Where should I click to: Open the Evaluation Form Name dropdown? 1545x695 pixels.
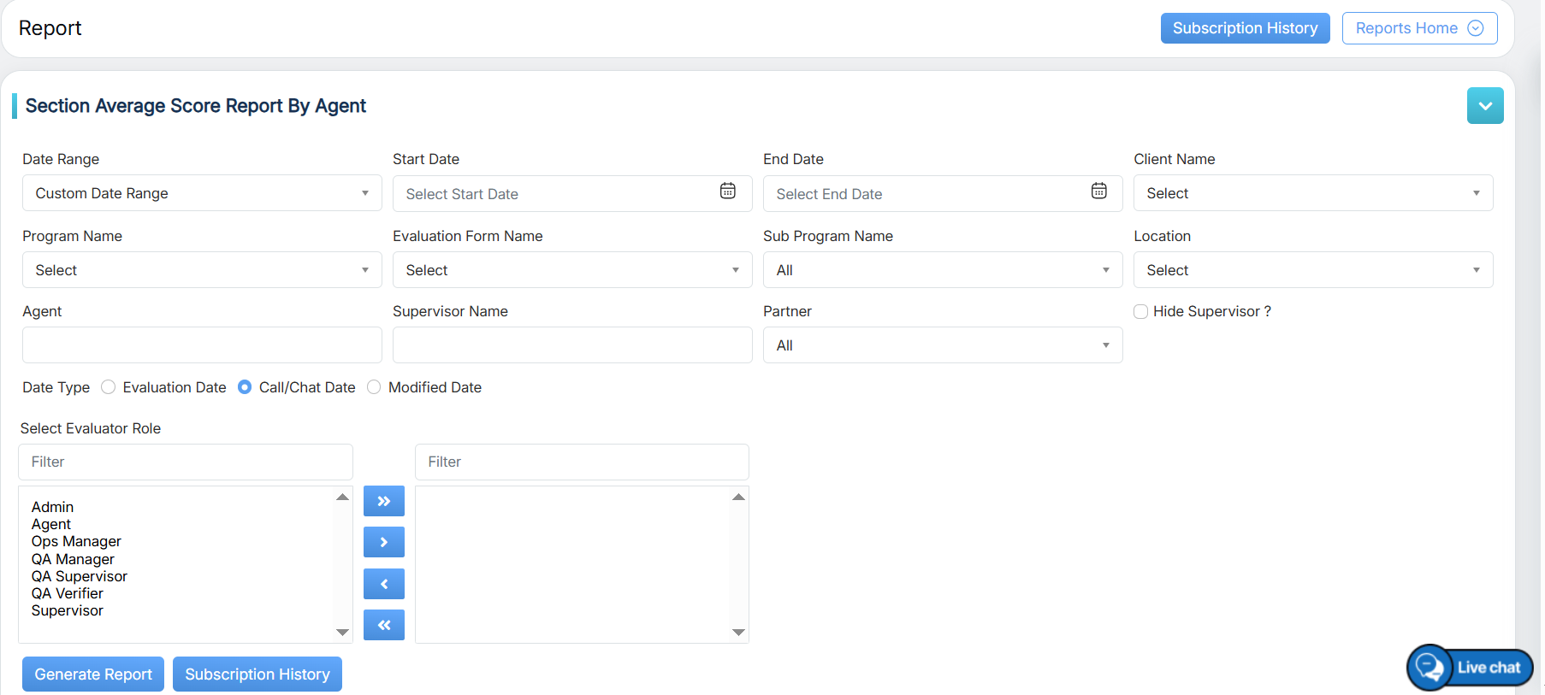click(x=571, y=270)
